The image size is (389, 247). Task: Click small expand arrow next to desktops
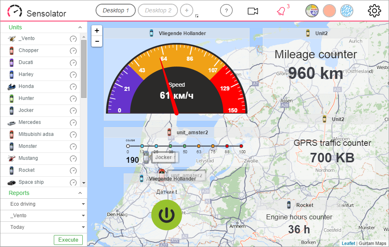[x=197, y=16]
